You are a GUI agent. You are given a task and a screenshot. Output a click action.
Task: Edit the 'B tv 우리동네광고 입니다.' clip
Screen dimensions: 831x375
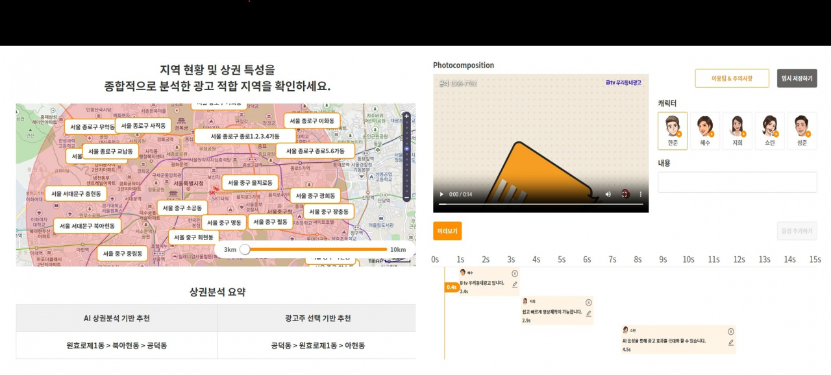pyautogui.click(x=515, y=284)
